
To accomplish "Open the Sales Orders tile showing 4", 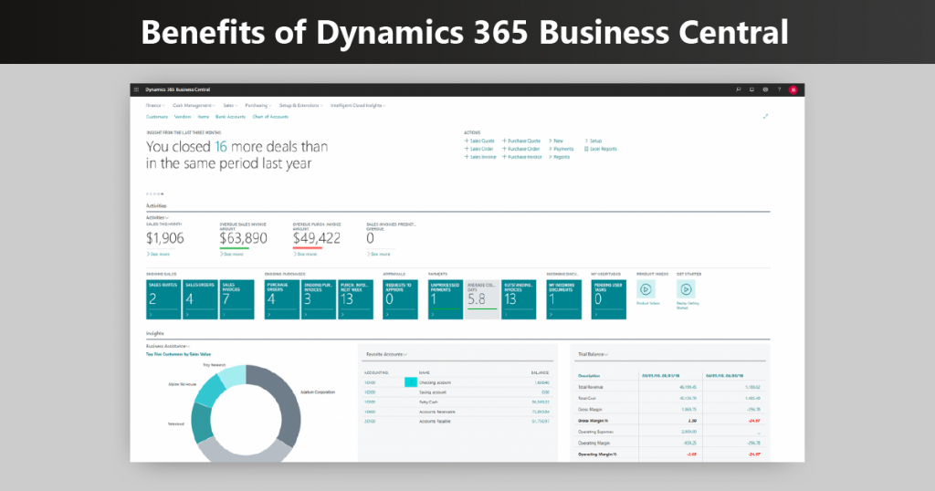I will pyautogui.click(x=200, y=299).
